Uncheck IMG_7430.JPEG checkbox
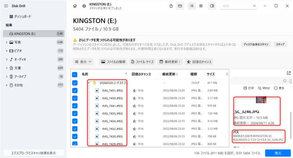The image size is (293, 158). pyautogui.click(x=75, y=136)
